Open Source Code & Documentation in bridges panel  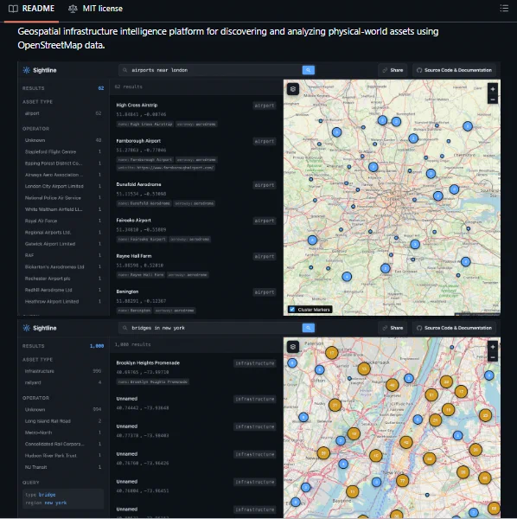[x=454, y=328]
